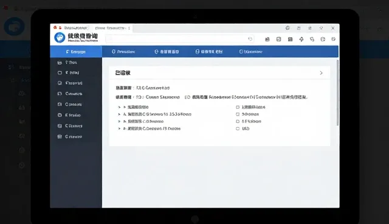Image resolution: width=389 pixels, height=224 pixels.
Task: Expand the fourth tree row in the card
Action: (x=119, y=128)
